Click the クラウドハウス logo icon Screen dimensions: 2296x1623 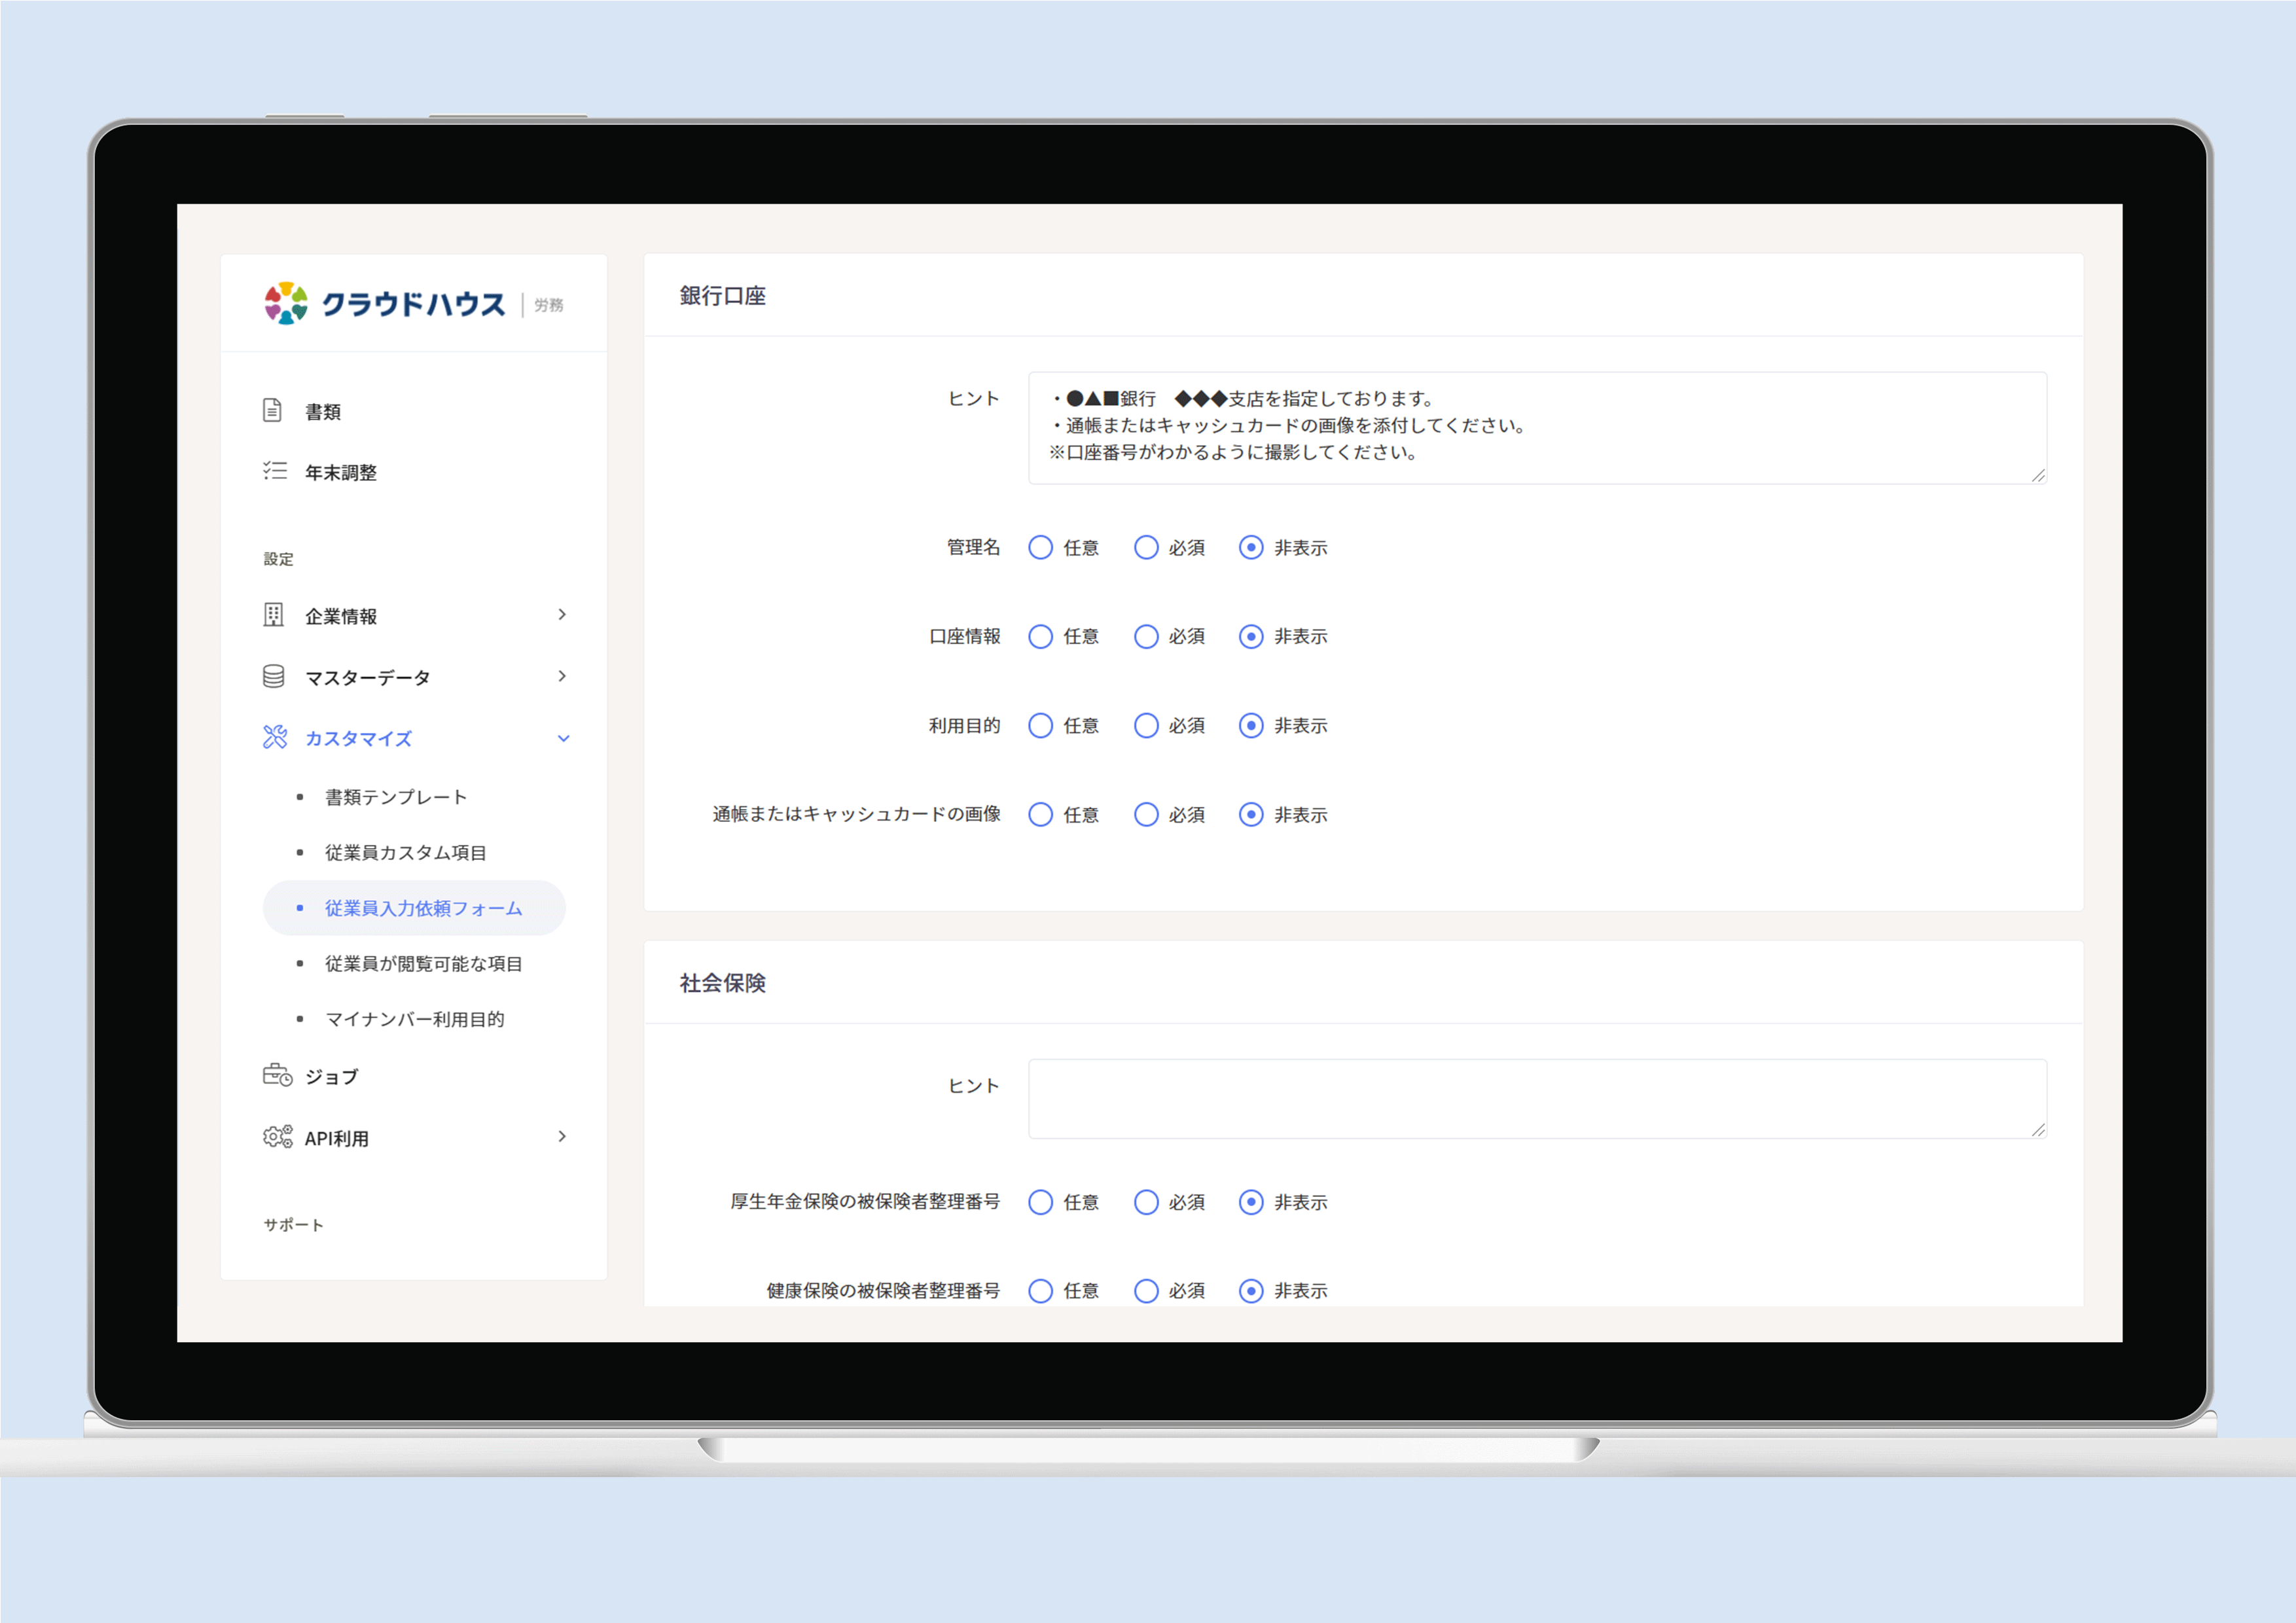286,303
